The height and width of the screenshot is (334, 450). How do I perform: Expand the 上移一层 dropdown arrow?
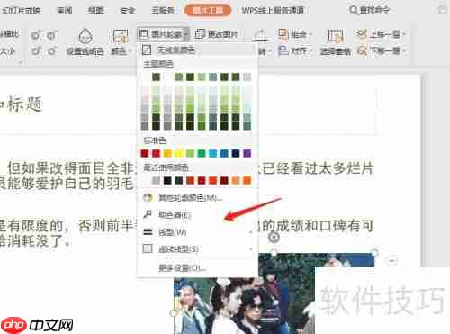[404, 34]
